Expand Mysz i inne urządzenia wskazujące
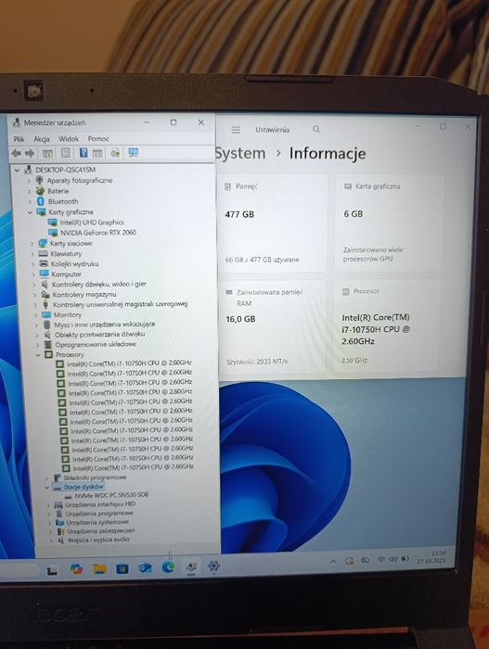This screenshot has width=489, height=649. coord(36,324)
